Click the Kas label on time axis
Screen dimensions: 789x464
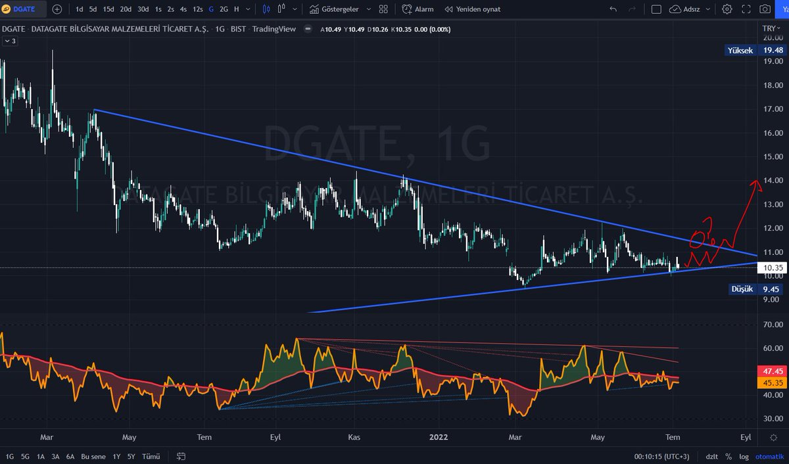pos(354,437)
